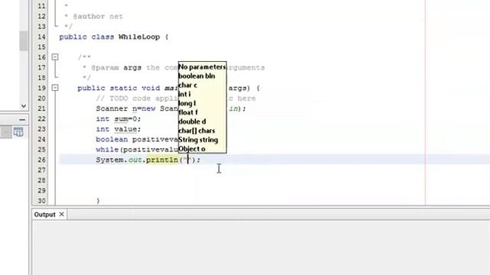
Task: Click the 'WhileLoop' class name
Action: click(x=139, y=37)
